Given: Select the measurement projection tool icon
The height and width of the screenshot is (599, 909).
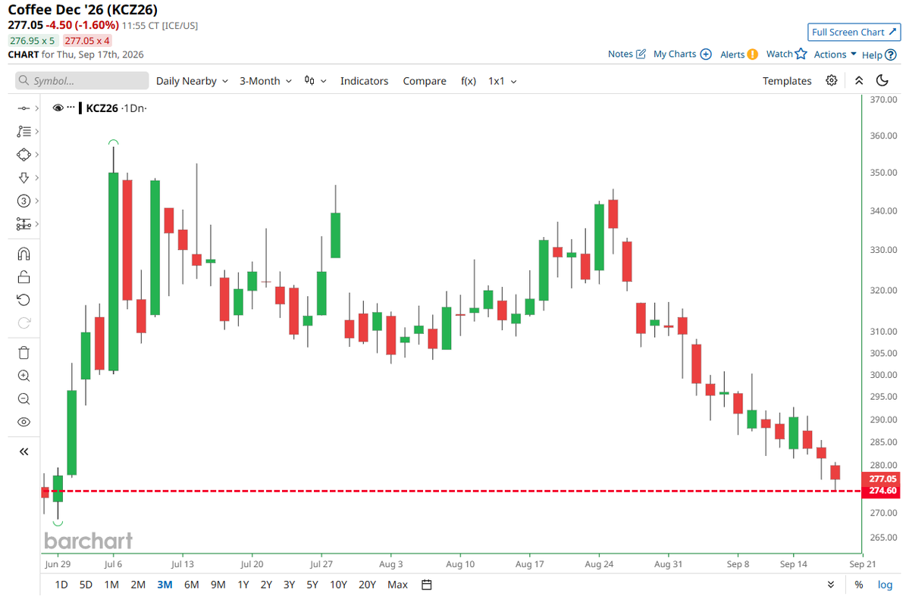Looking at the screenshot, I should (24, 223).
